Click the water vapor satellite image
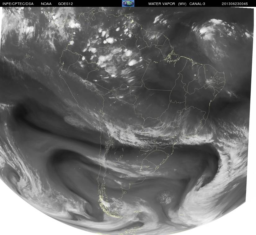The image size is (256, 235). click(128, 121)
